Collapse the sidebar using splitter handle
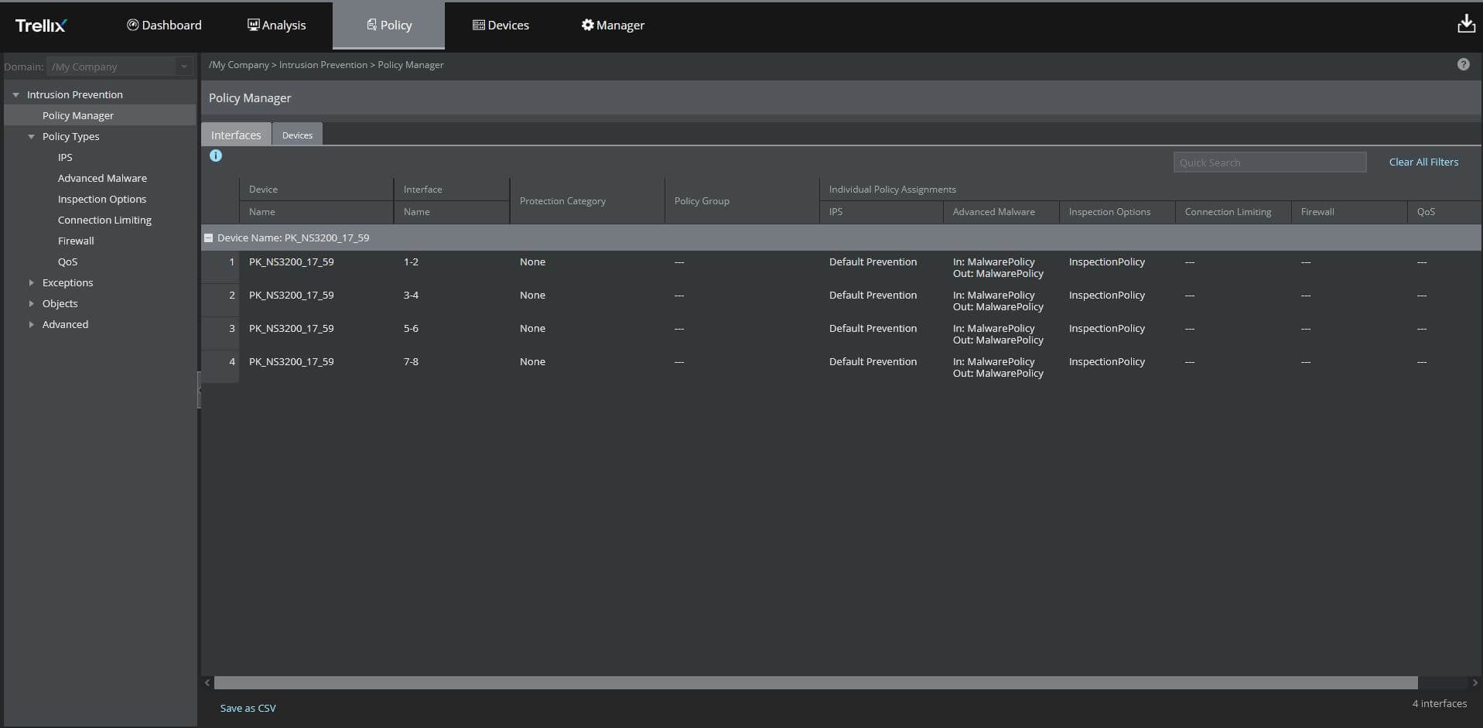 (199, 390)
